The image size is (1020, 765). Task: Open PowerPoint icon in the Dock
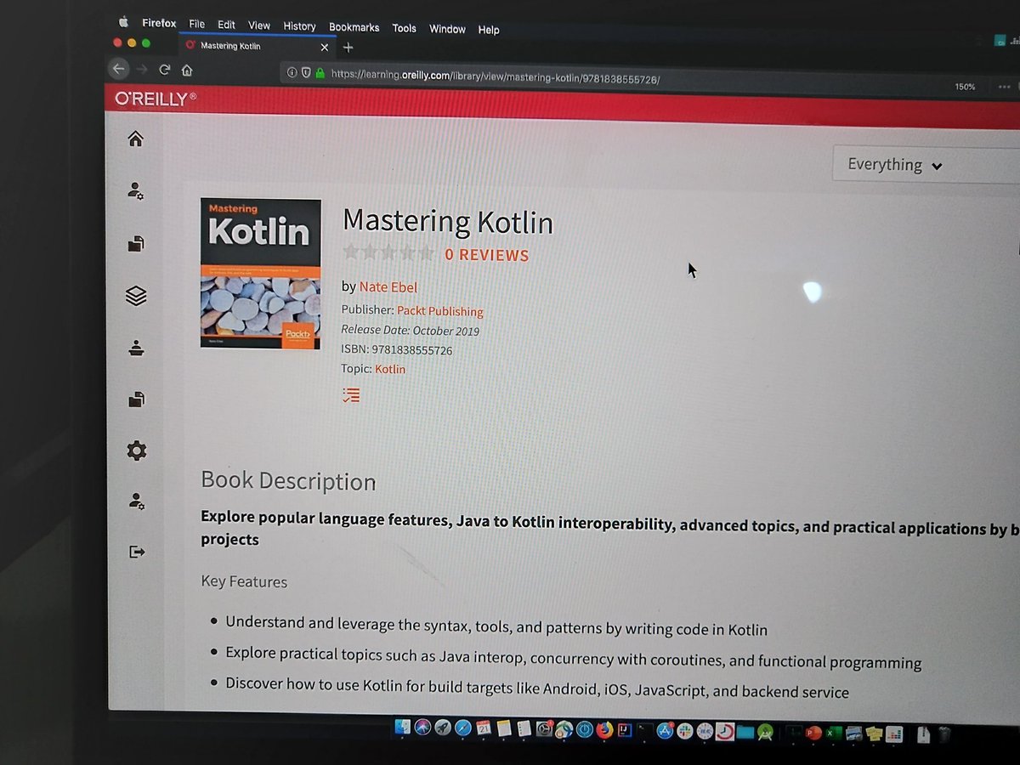point(813,731)
